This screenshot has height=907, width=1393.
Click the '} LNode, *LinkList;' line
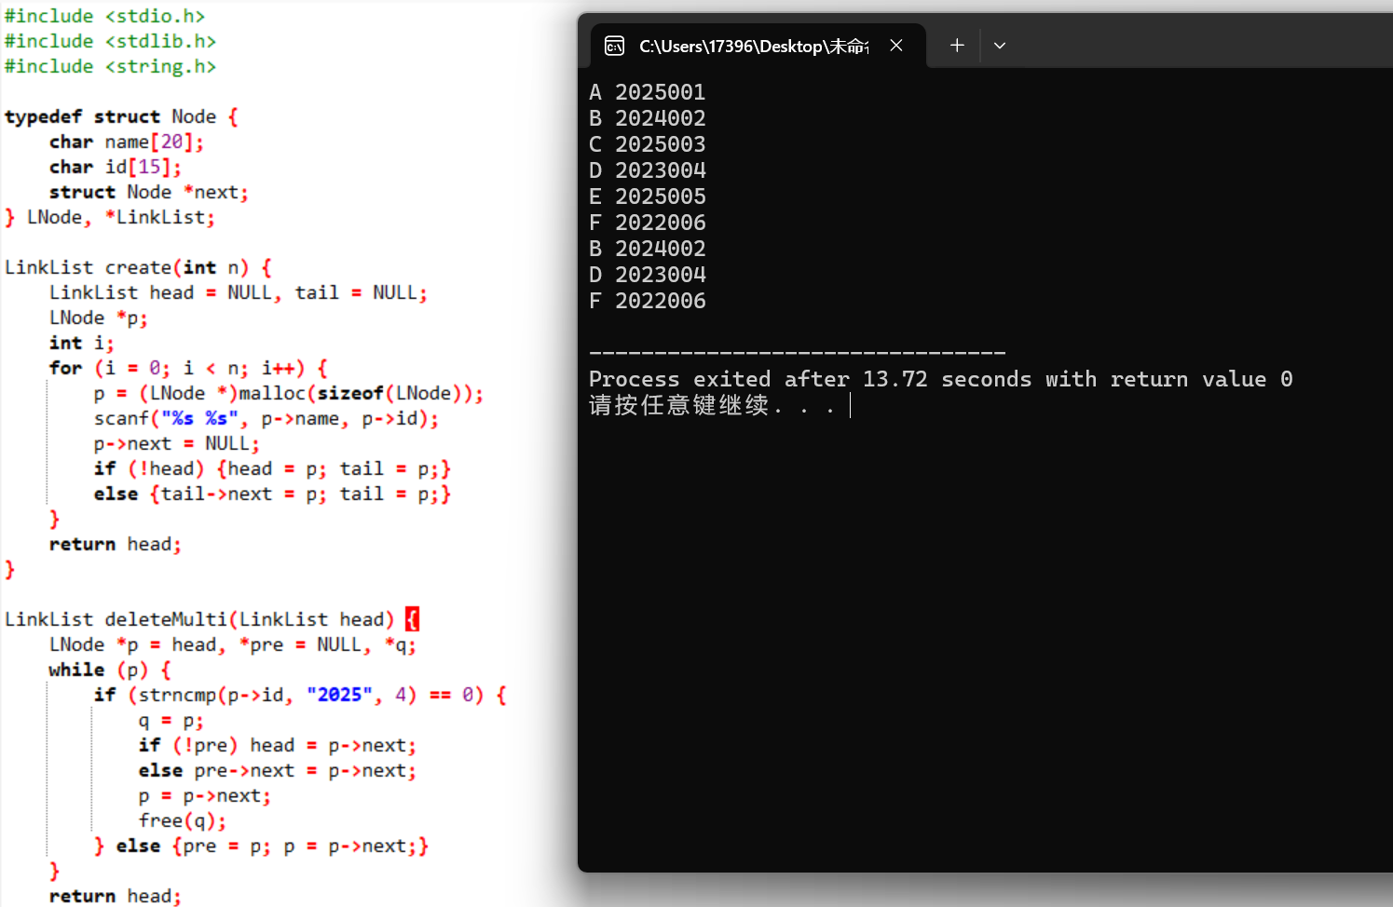click(110, 217)
